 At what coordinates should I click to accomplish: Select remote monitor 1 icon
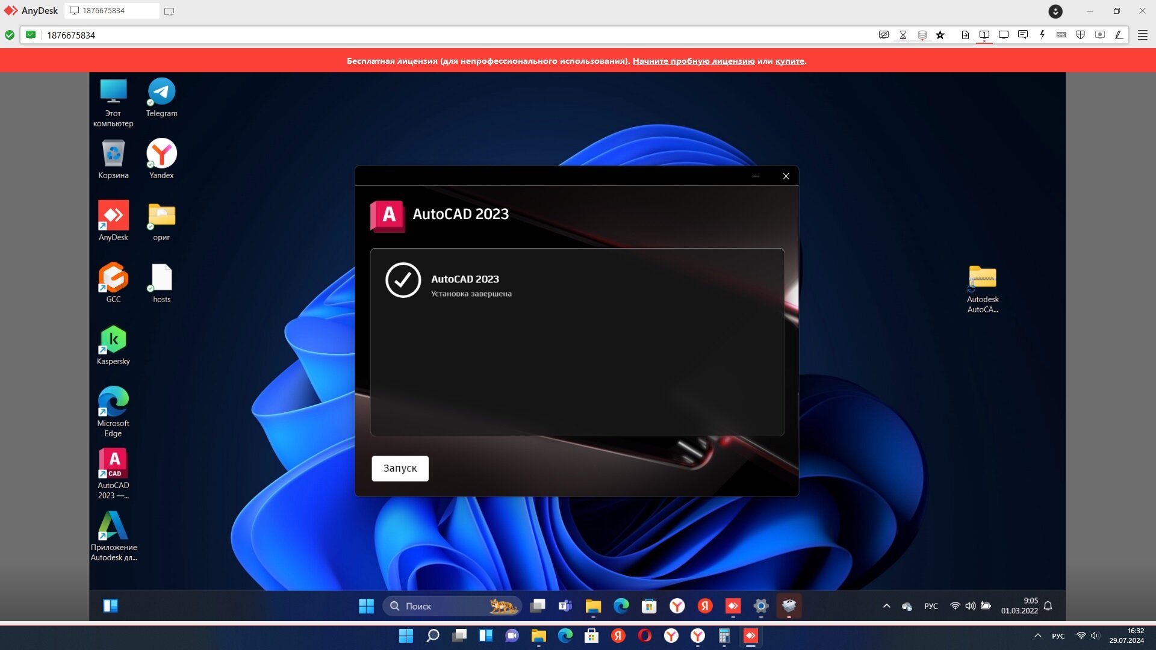click(x=984, y=35)
